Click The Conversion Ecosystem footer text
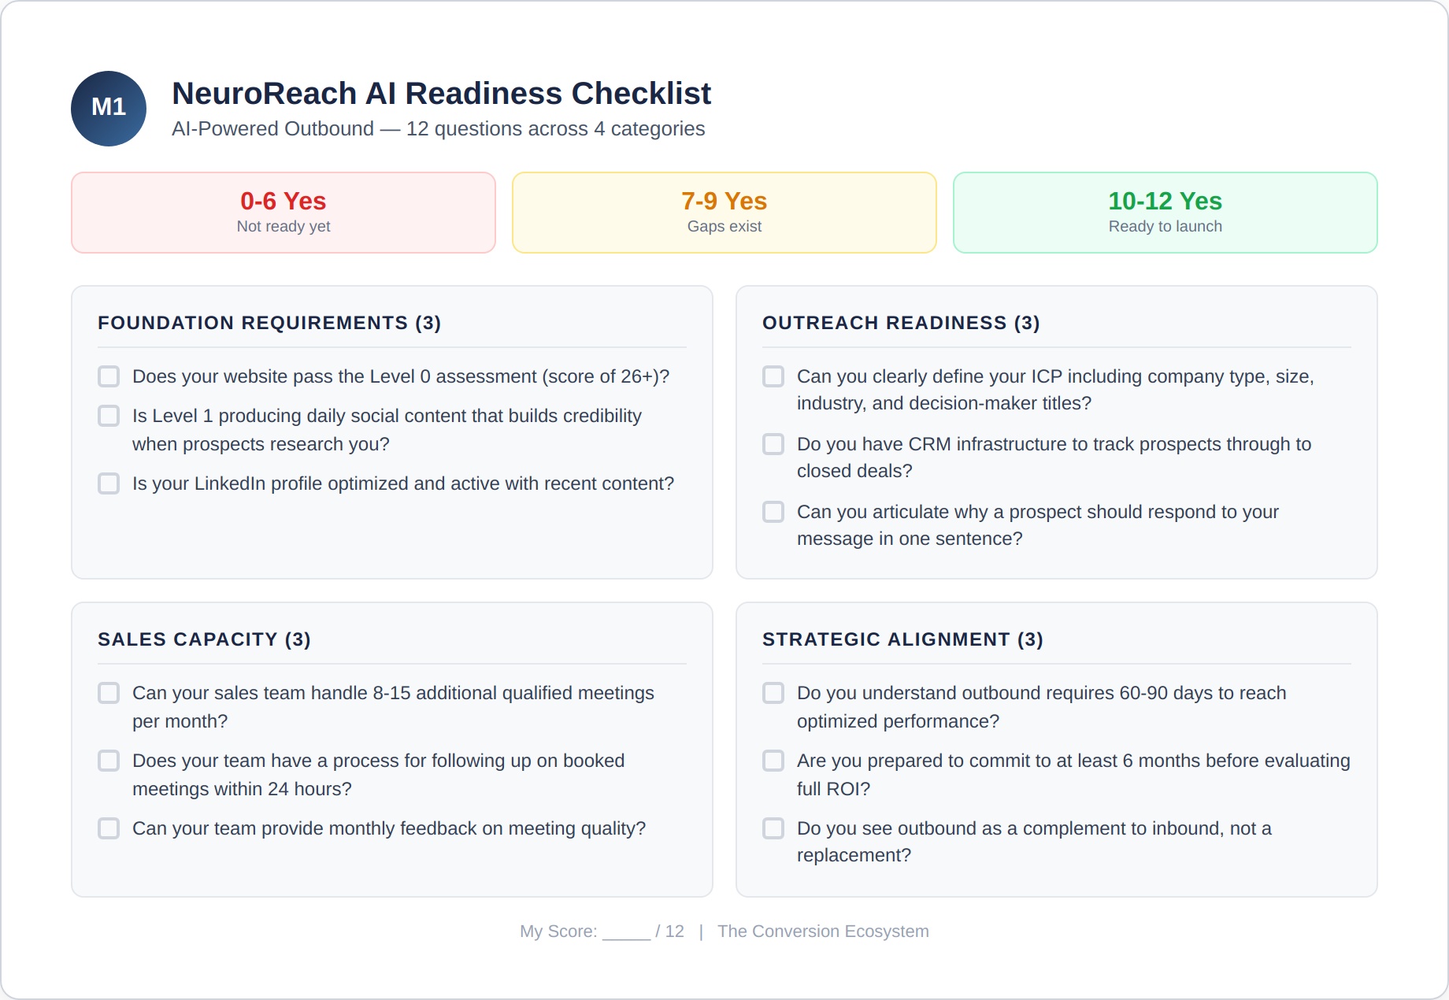The image size is (1449, 1000). 823,931
